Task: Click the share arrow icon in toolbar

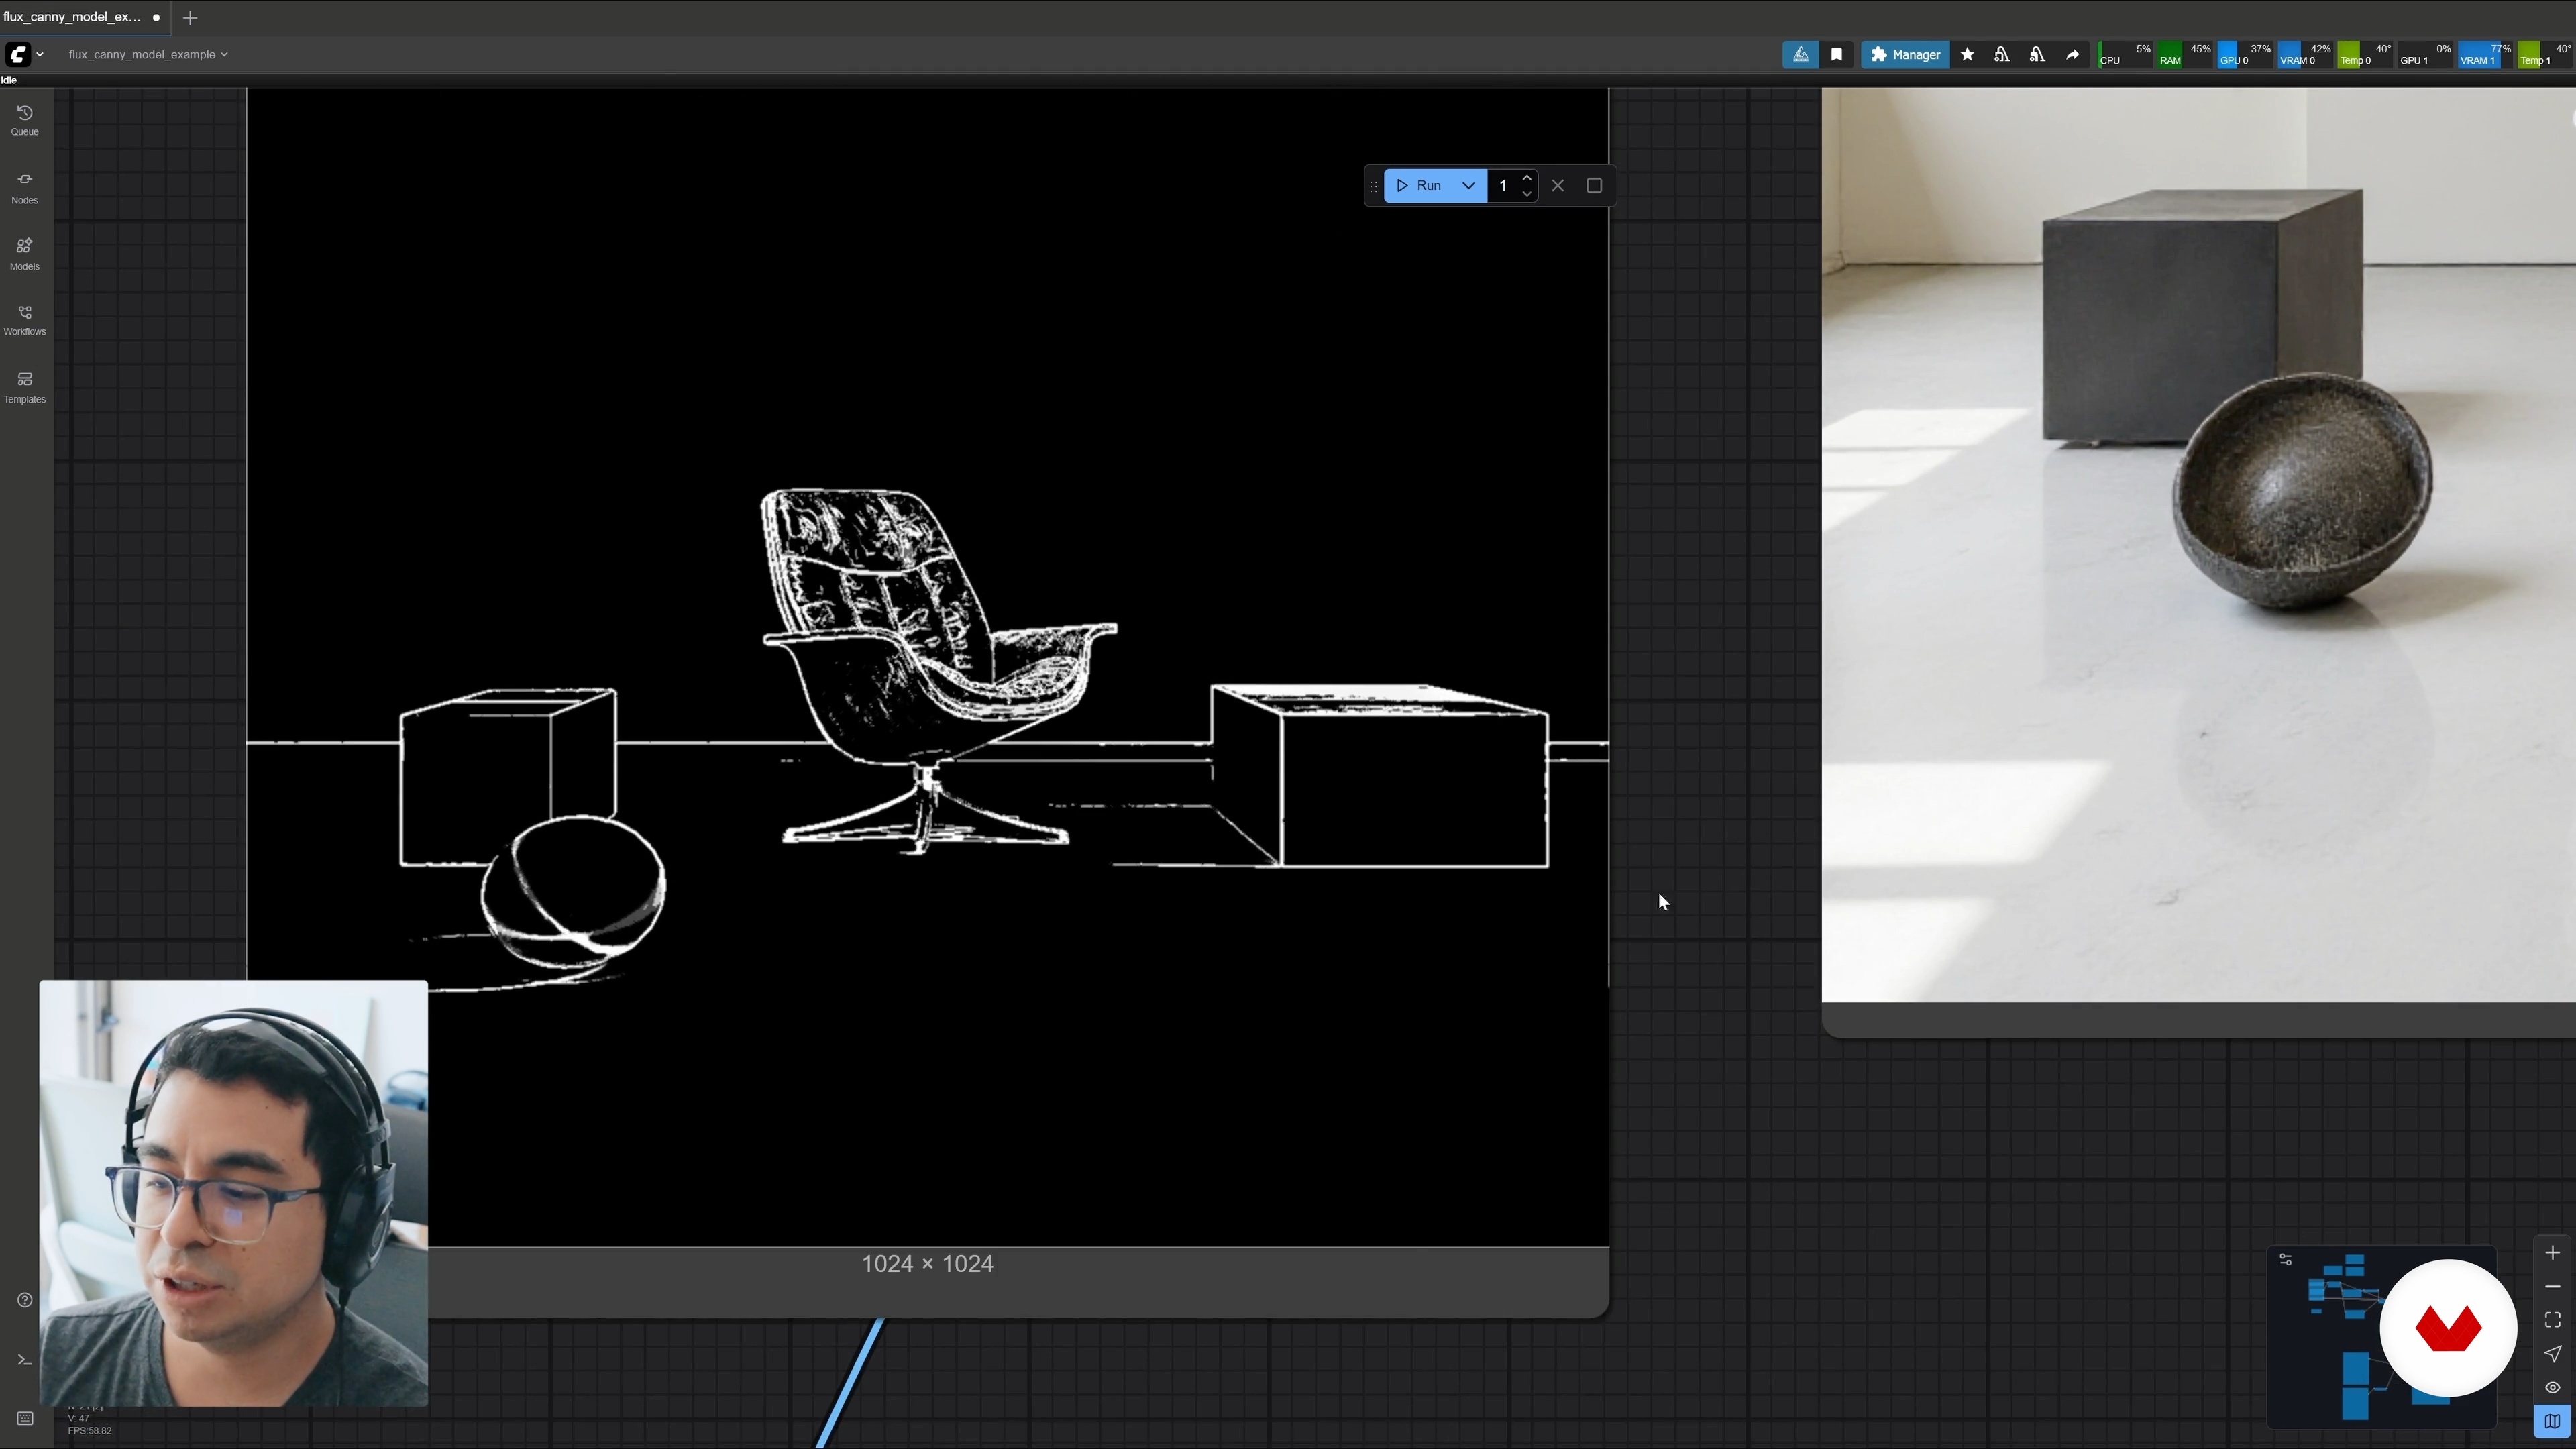Action: point(2072,55)
